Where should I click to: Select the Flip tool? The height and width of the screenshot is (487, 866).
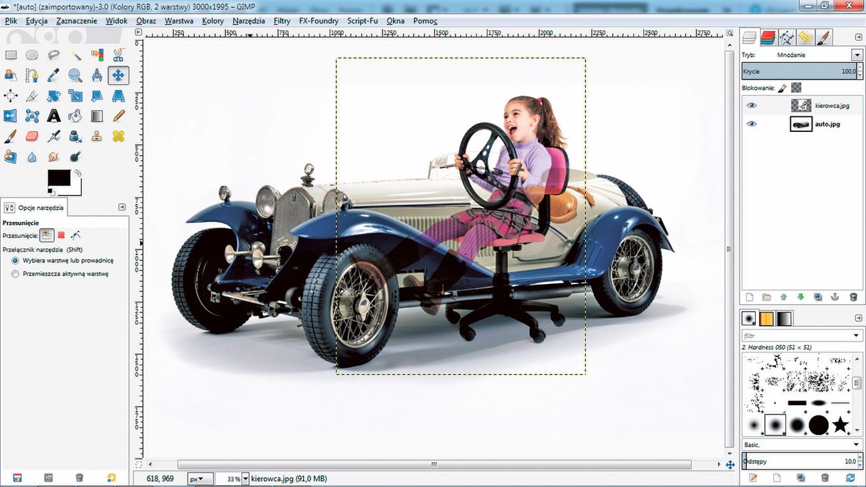[11, 116]
